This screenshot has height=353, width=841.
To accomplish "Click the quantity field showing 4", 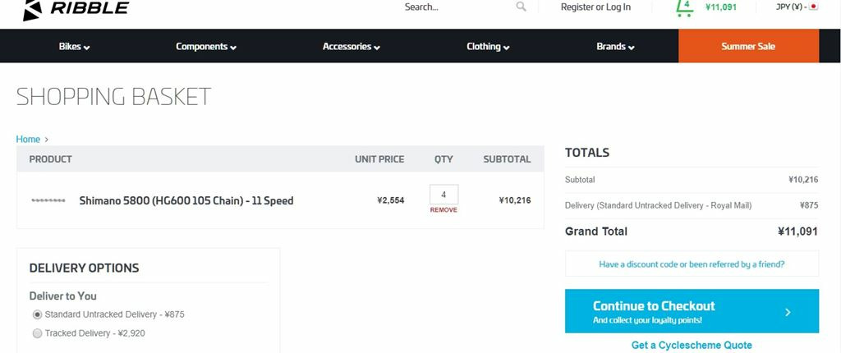I will click(x=443, y=195).
